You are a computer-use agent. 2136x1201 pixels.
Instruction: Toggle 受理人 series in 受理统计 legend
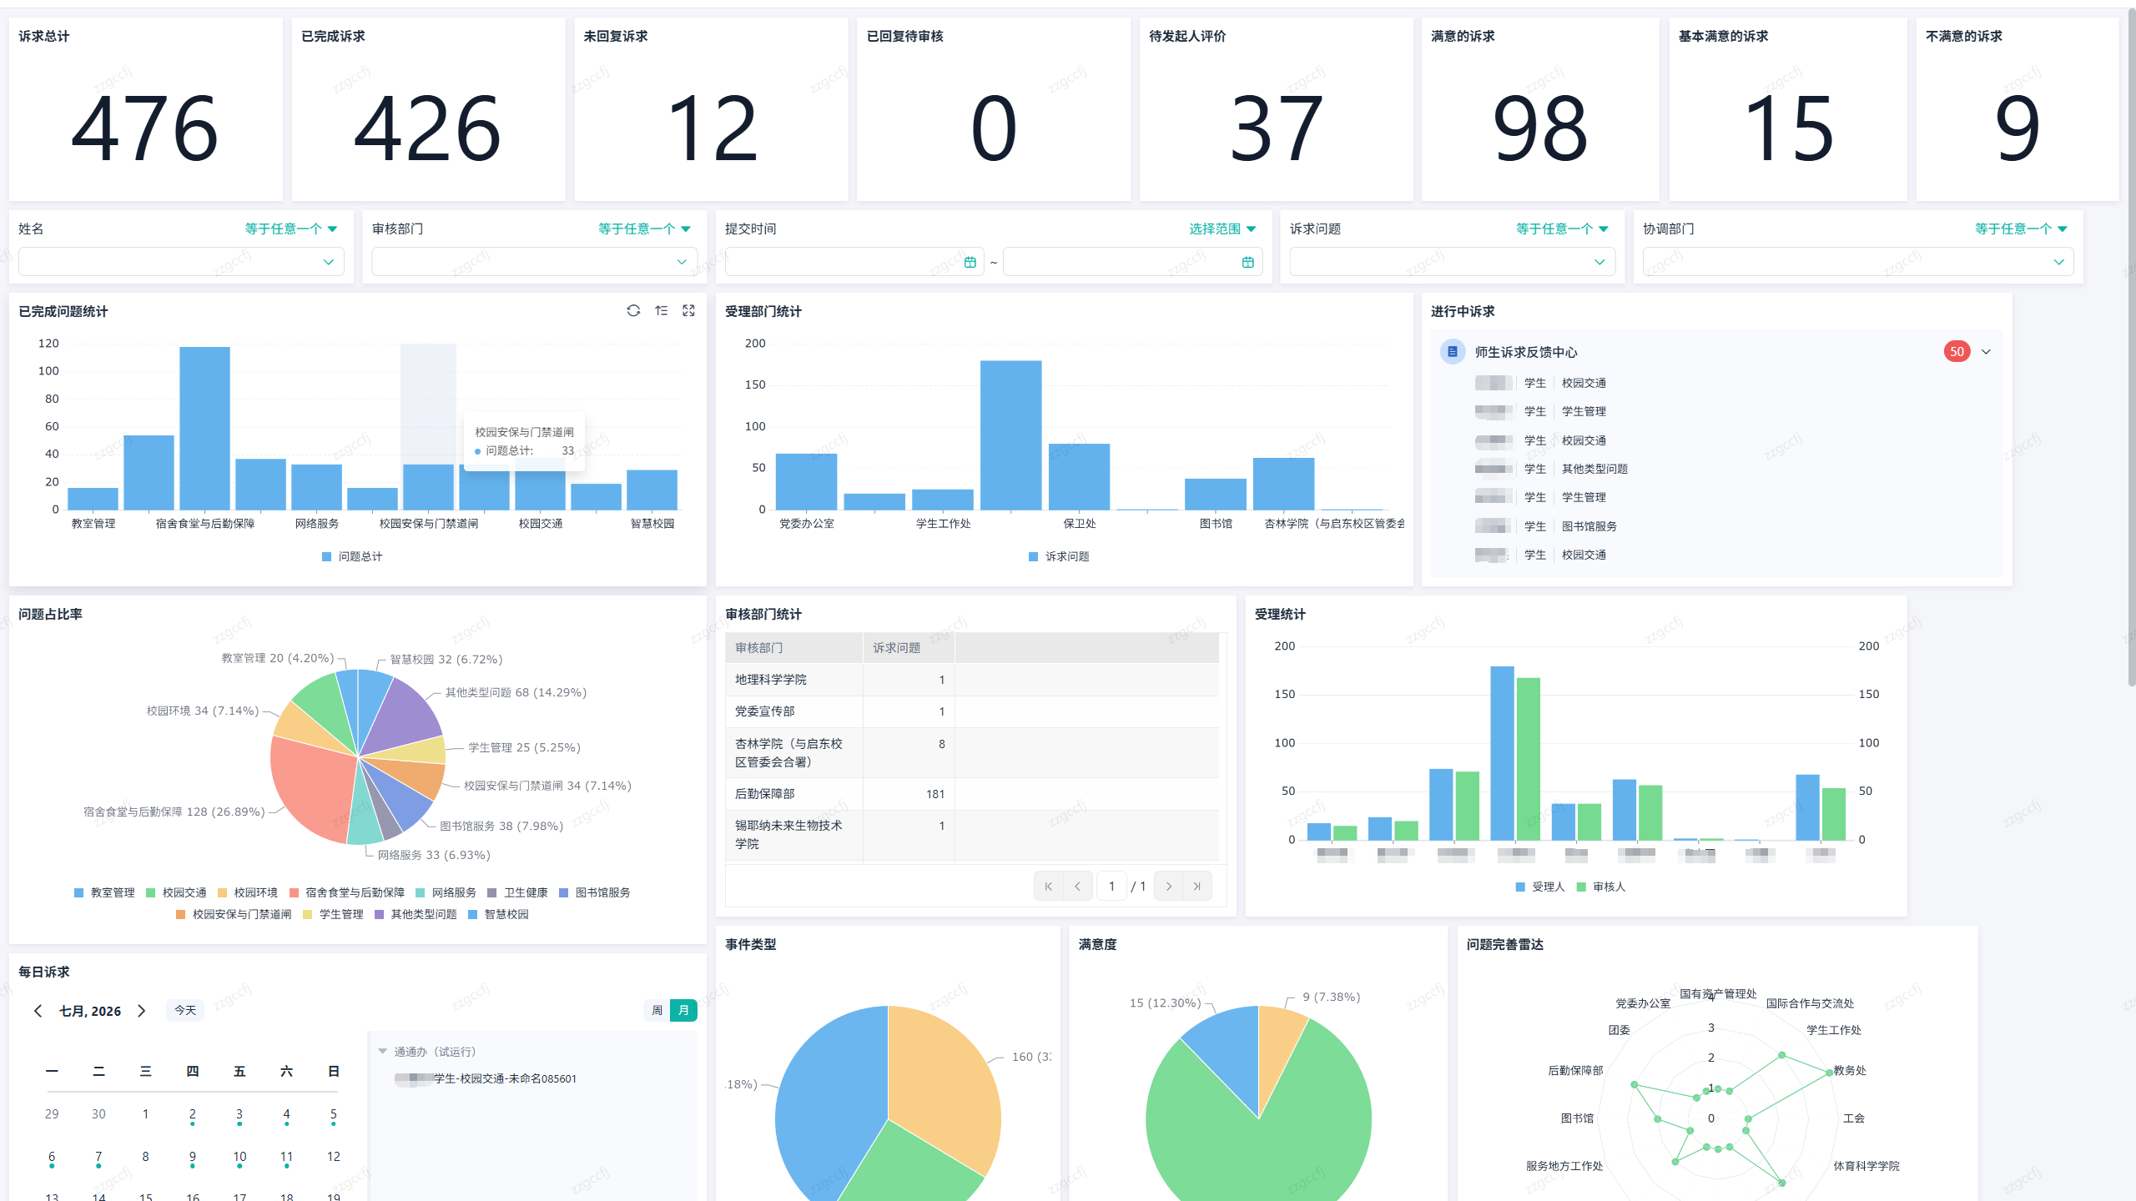[1539, 887]
